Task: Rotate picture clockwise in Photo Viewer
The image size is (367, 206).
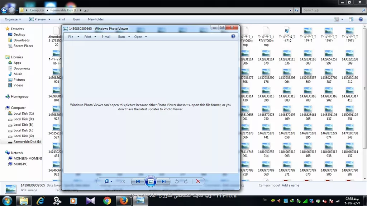Action: (186, 181)
